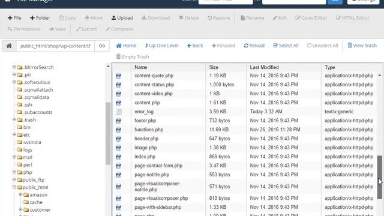Click the folder tree vertical scrollbar thumb
Image resolution: width=384 pixels, height=216 pixels.
click(108, 134)
